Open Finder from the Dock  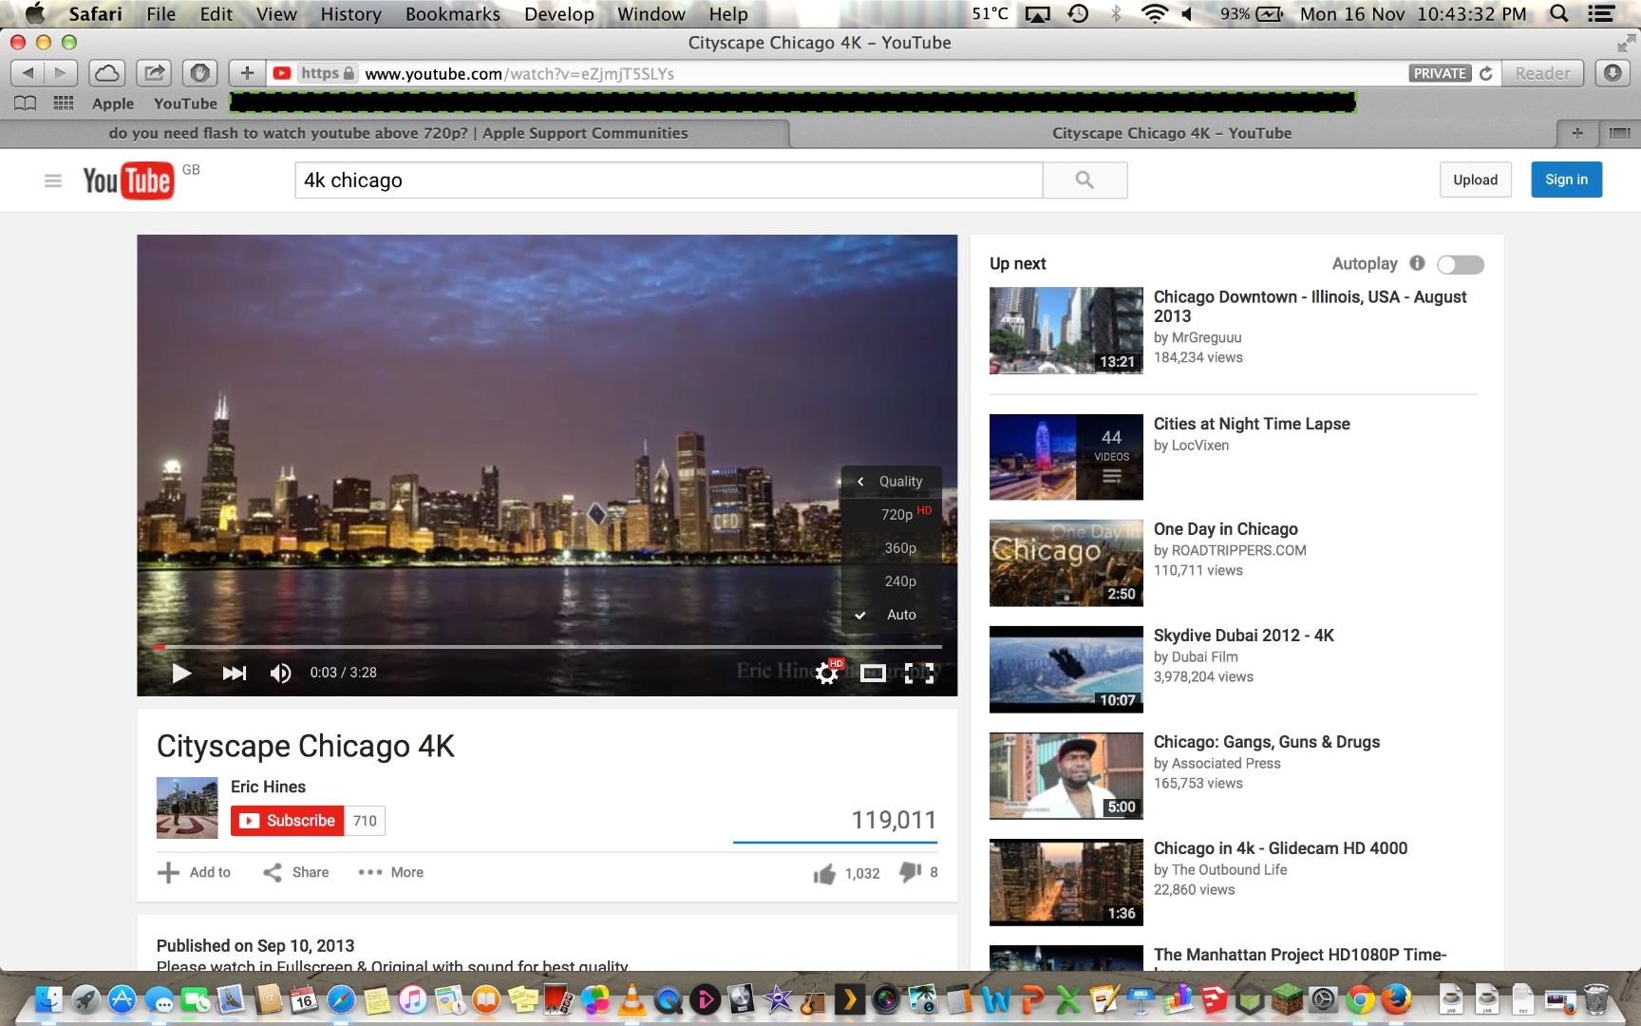pyautogui.click(x=48, y=998)
